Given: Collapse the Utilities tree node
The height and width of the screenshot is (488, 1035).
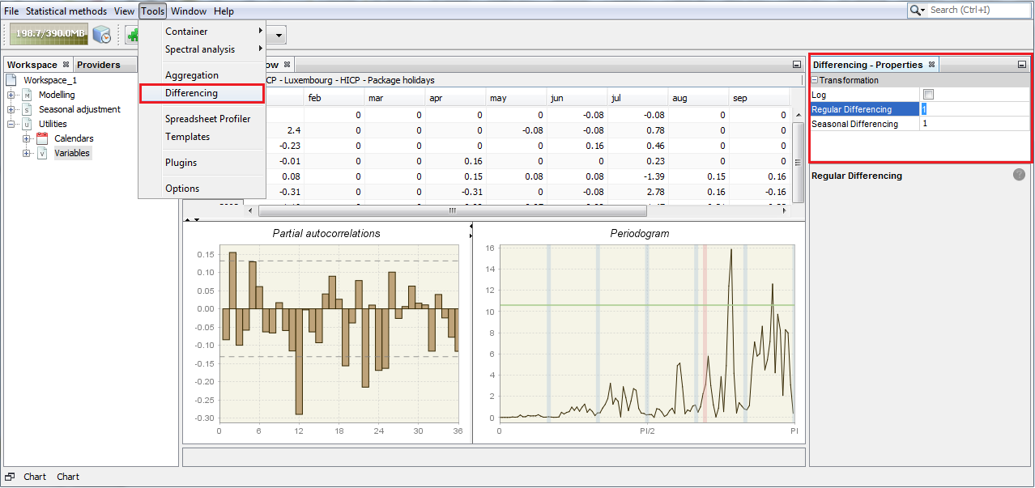Looking at the screenshot, I should click(11, 124).
